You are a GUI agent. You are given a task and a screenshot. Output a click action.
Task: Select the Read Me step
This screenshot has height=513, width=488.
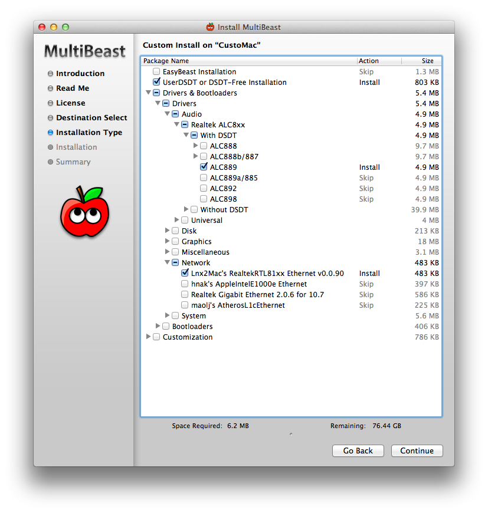[x=73, y=88]
